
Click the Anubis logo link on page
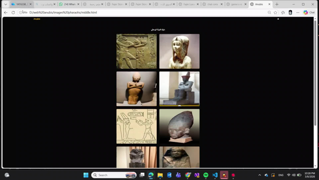point(37,19)
